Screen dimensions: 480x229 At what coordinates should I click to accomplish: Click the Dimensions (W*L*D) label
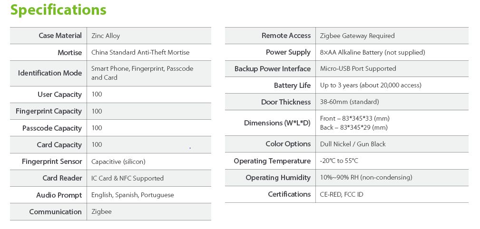coord(277,123)
